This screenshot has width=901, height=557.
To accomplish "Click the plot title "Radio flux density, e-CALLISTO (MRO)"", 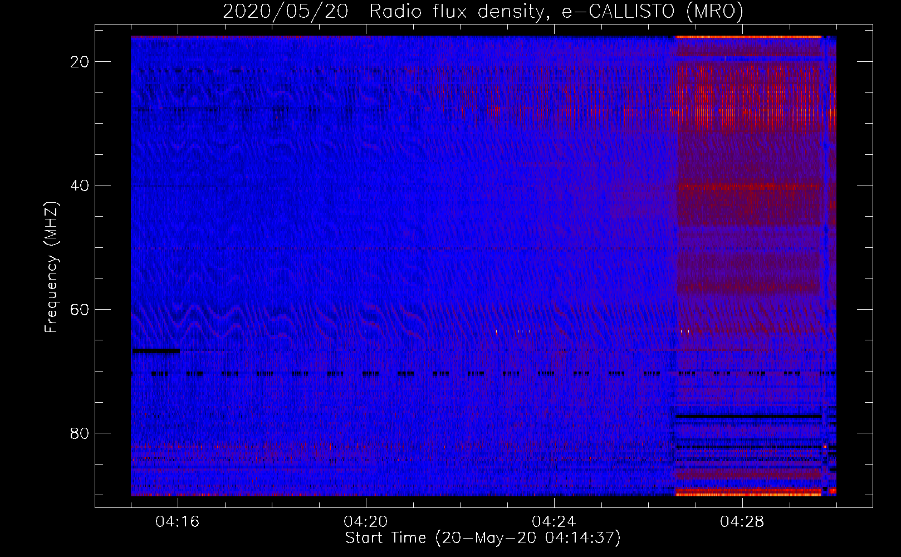I will tap(556, 11).
